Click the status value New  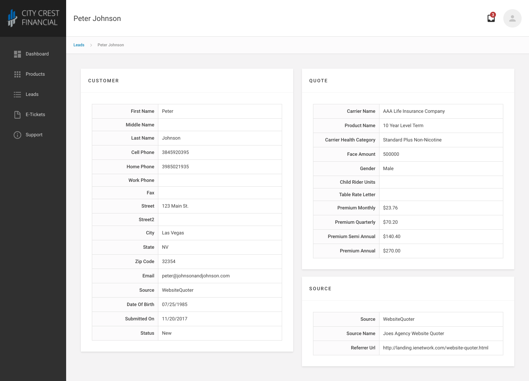[x=167, y=333]
